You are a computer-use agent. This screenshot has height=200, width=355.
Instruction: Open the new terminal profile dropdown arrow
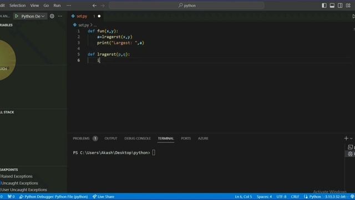pos(351,138)
